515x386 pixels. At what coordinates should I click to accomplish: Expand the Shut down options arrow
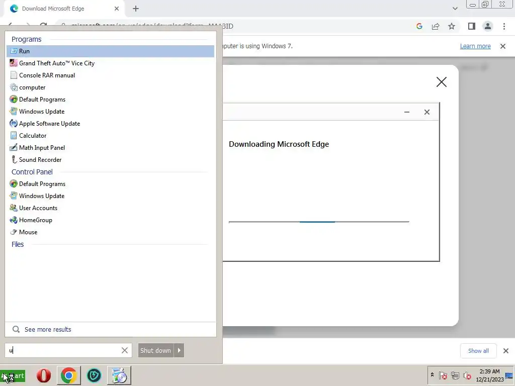tap(179, 350)
